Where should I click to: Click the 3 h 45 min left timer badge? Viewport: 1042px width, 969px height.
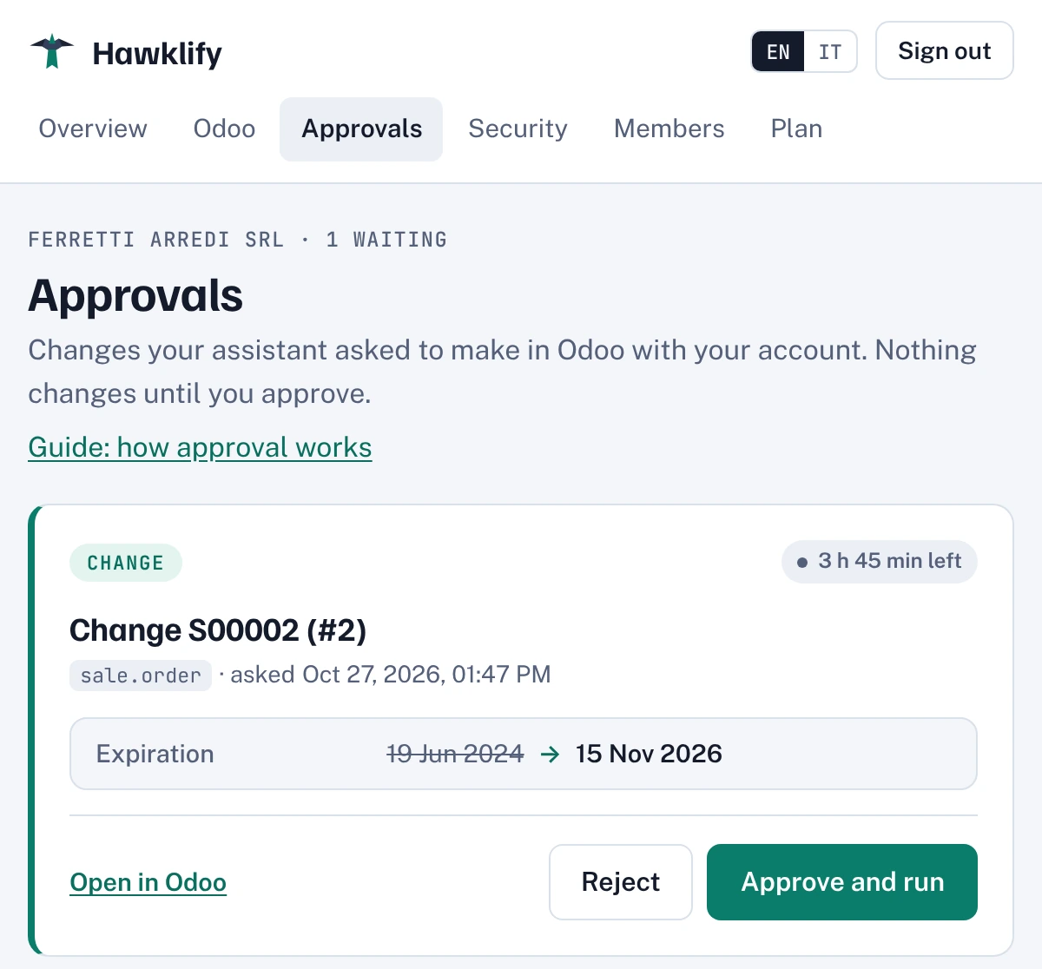(880, 561)
